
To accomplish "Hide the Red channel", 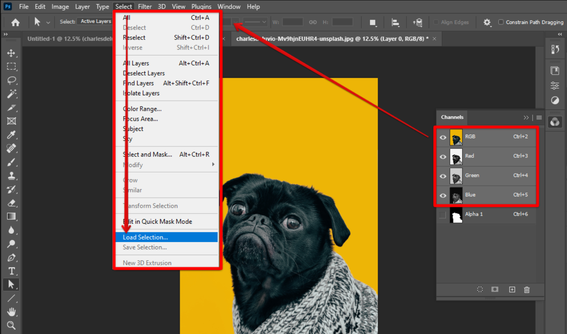I will coord(443,157).
